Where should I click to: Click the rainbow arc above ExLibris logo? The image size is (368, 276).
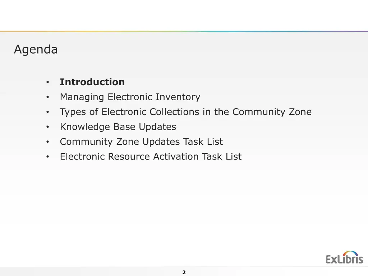tap(350, 253)
